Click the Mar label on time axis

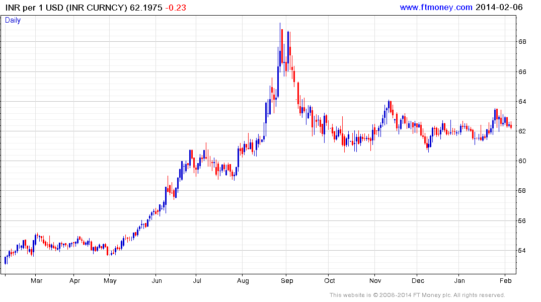tap(36, 280)
